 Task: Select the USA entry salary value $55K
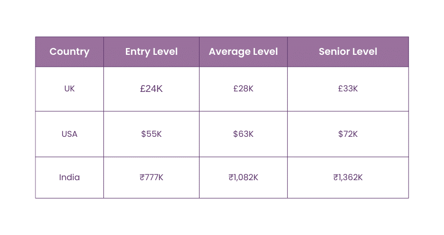(151, 134)
